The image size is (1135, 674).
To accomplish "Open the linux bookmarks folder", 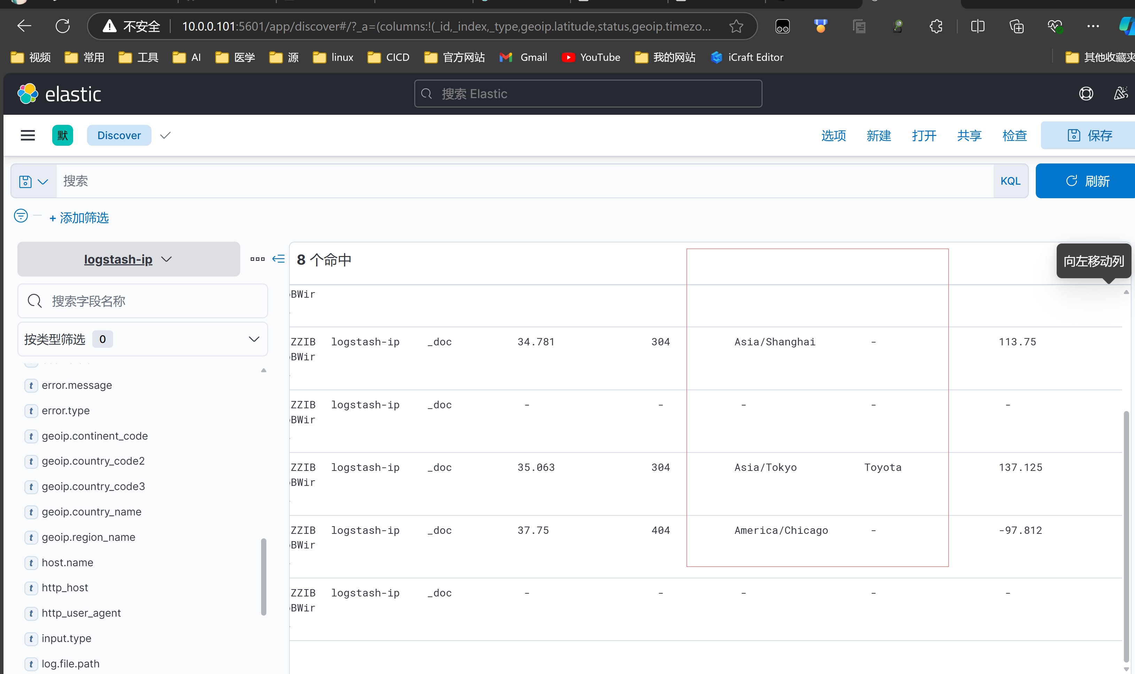I will coord(333,57).
